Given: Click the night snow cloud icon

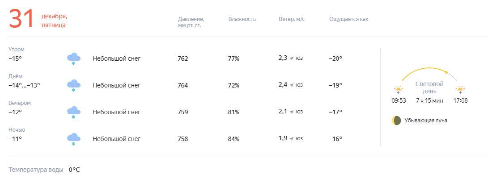Looking at the screenshot, I should (73, 139).
